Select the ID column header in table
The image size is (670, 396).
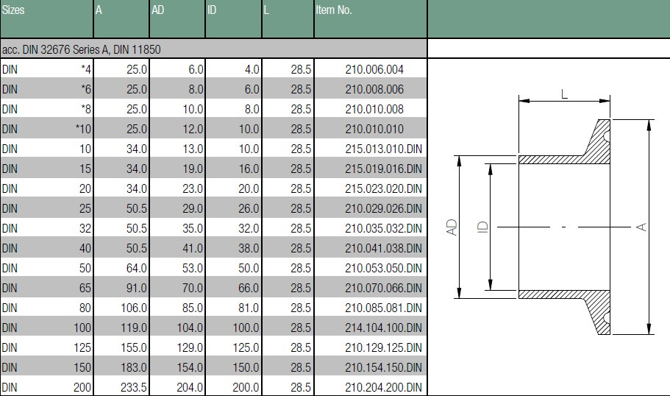[x=213, y=10]
